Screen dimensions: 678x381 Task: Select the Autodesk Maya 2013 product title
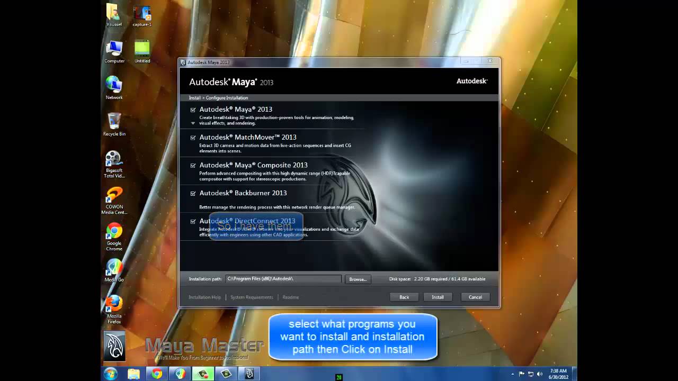[x=236, y=110]
